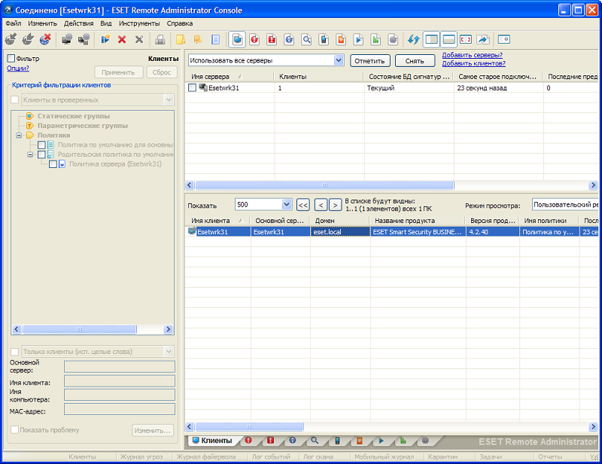Open the Threat Log toolbar icon
Image resolution: width=602 pixels, height=464 pixels.
click(x=254, y=39)
